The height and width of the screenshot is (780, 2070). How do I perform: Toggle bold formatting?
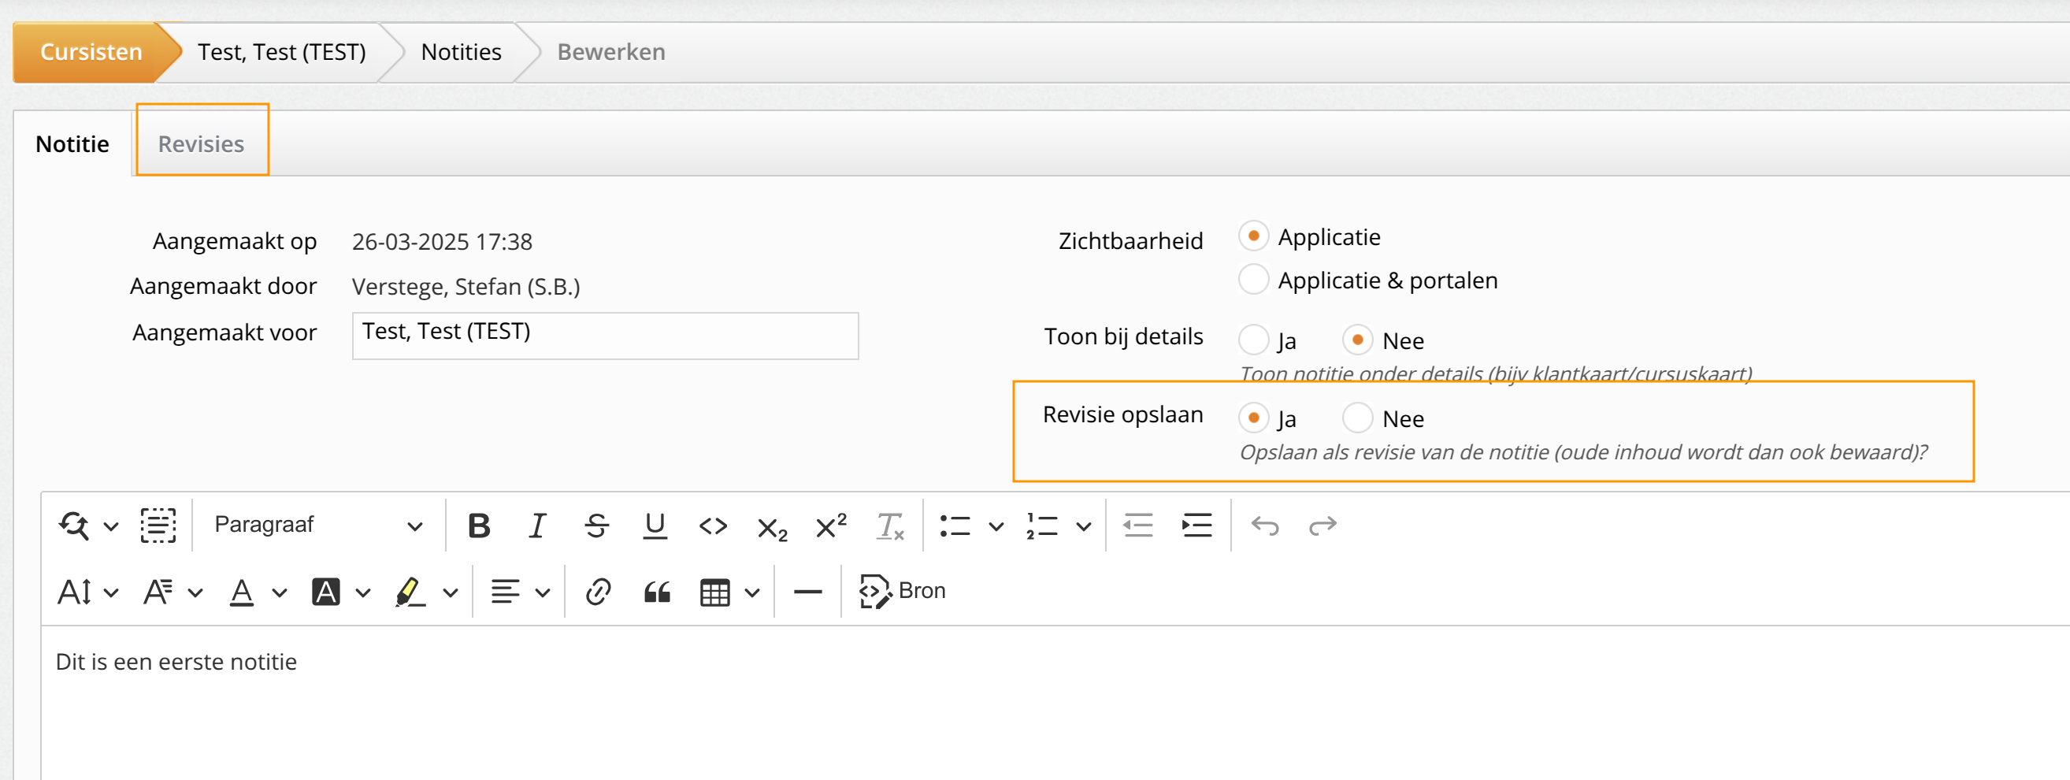tap(479, 526)
